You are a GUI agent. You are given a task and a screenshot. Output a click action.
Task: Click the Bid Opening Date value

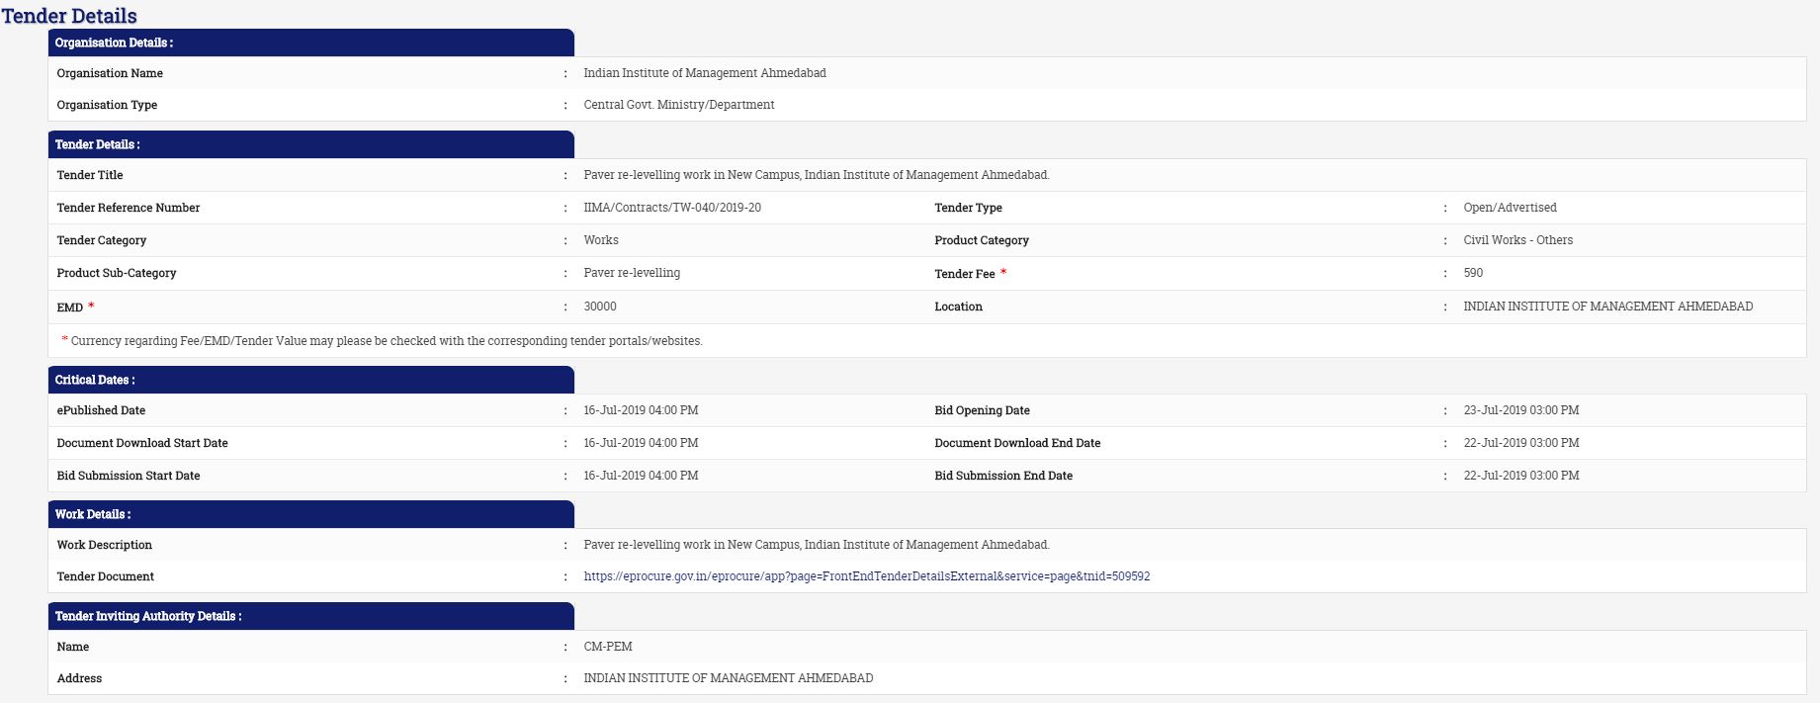coord(1520,410)
